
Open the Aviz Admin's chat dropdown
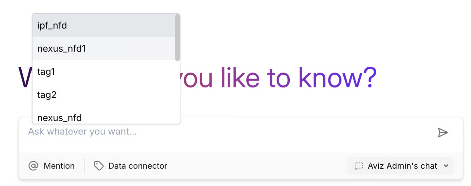pyautogui.click(x=402, y=166)
